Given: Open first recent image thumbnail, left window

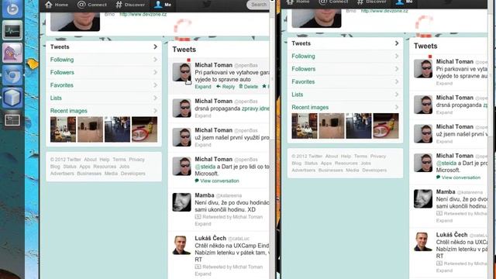Looking at the screenshot, I should click(x=63, y=129).
